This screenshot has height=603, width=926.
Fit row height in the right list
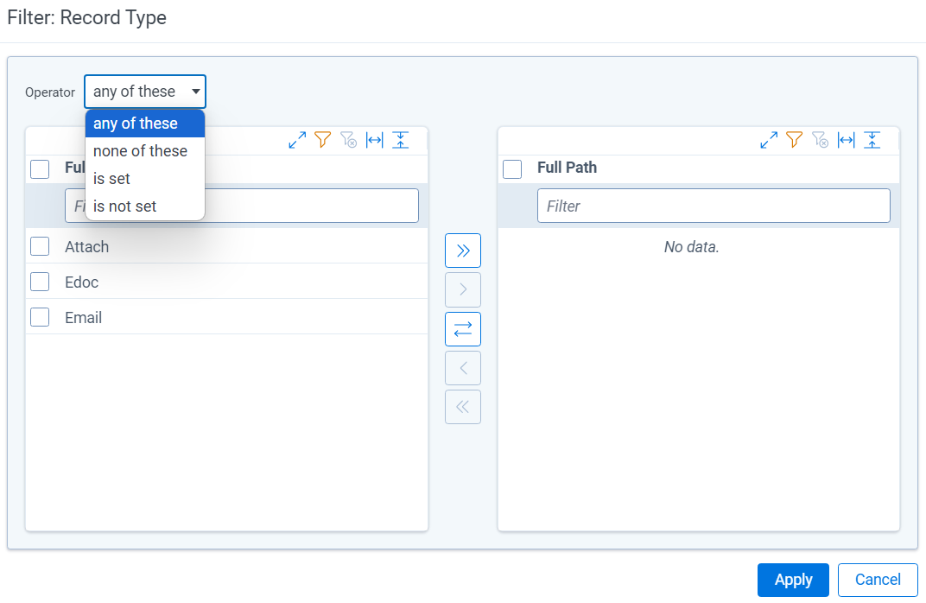click(x=872, y=140)
